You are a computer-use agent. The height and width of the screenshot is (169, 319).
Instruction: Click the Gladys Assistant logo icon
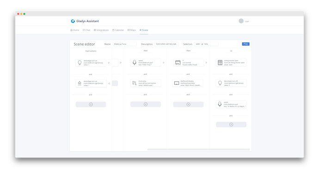point(73,21)
